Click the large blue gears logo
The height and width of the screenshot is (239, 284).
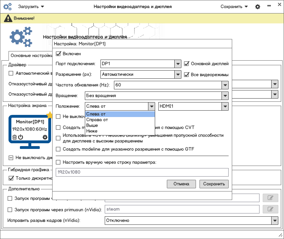(21, 37)
